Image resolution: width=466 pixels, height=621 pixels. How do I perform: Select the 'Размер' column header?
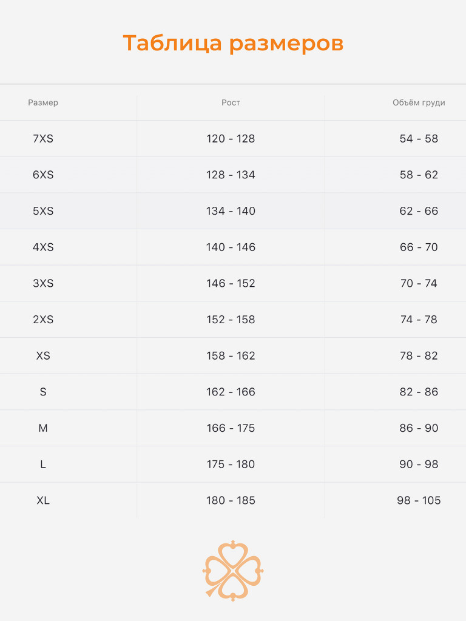(43, 102)
